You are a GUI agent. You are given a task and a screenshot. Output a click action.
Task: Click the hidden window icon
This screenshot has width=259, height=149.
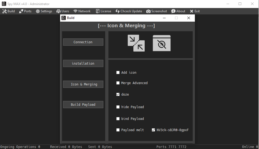[x=162, y=43]
